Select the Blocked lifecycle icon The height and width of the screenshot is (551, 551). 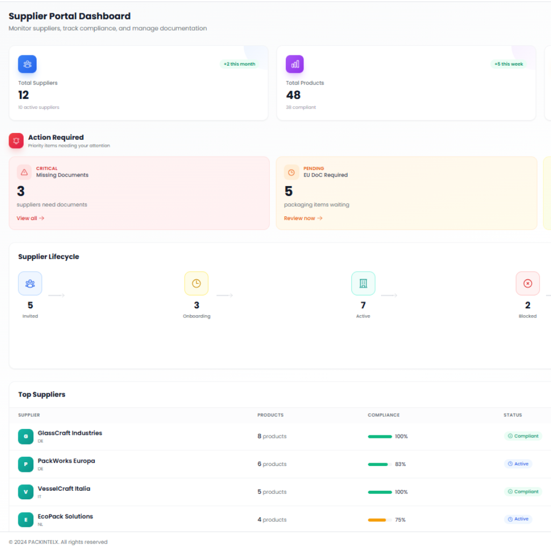point(527,284)
